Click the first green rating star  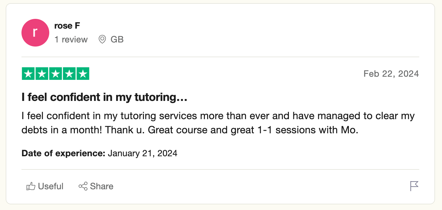[28, 74]
